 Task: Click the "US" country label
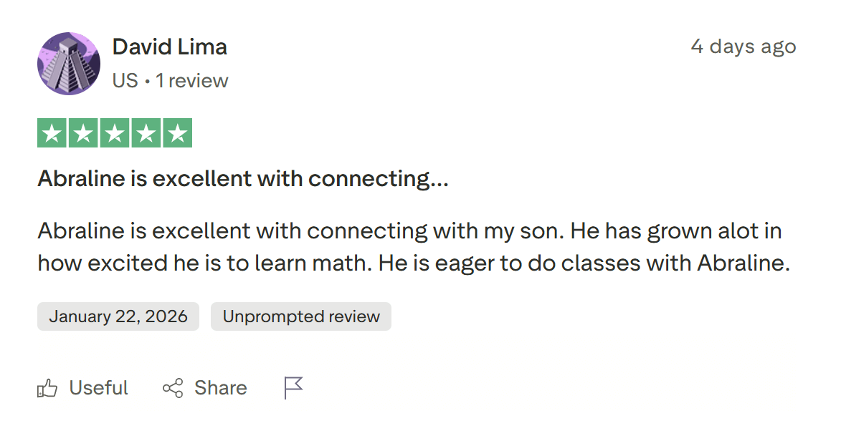[x=125, y=81]
